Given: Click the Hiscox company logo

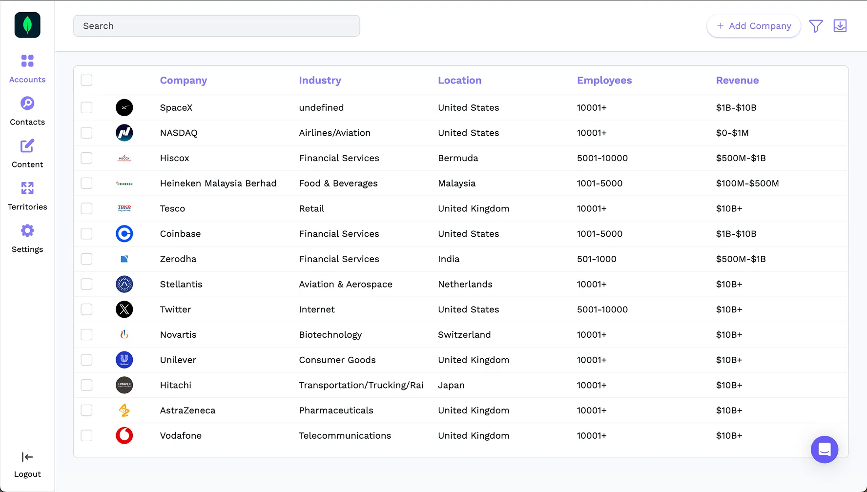Looking at the screenshot, I should (x=124, y=158).
